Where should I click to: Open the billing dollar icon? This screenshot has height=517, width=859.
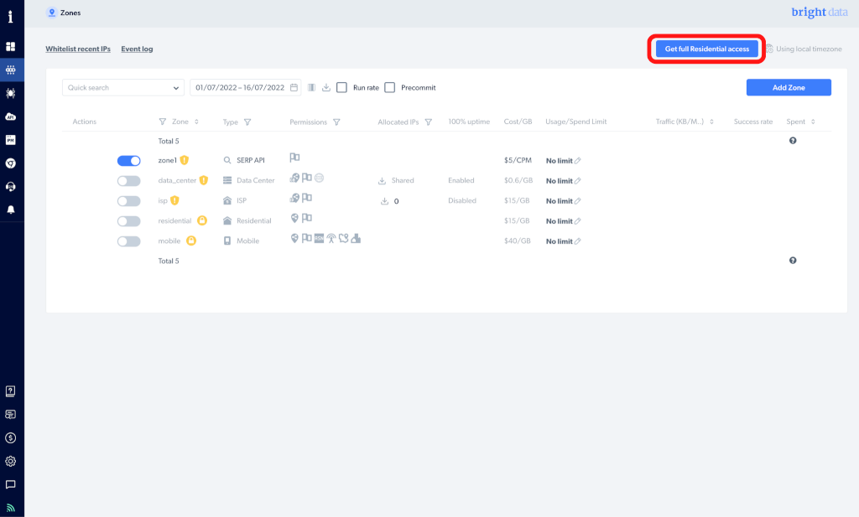pos(11,437)
